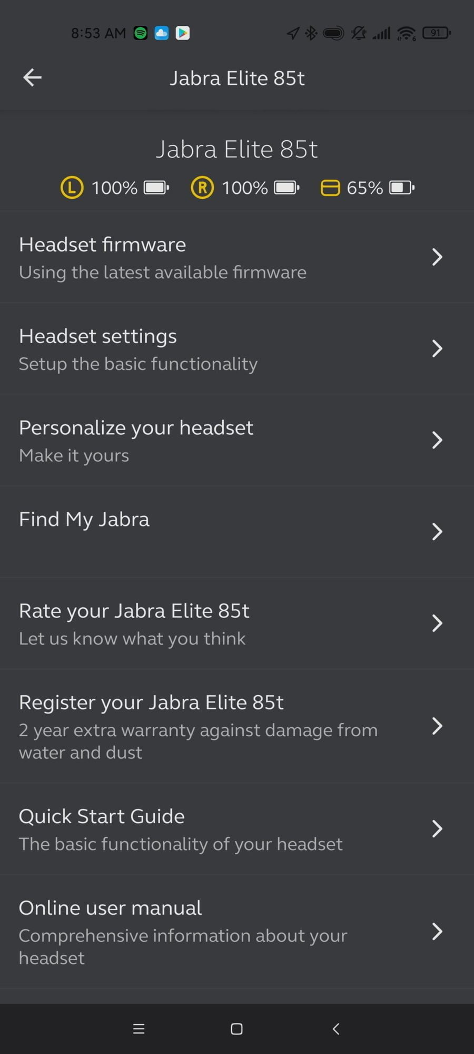Tap the 65% case battery level
Viewport: 474px width, 1054px height.
tap(364, 188)
